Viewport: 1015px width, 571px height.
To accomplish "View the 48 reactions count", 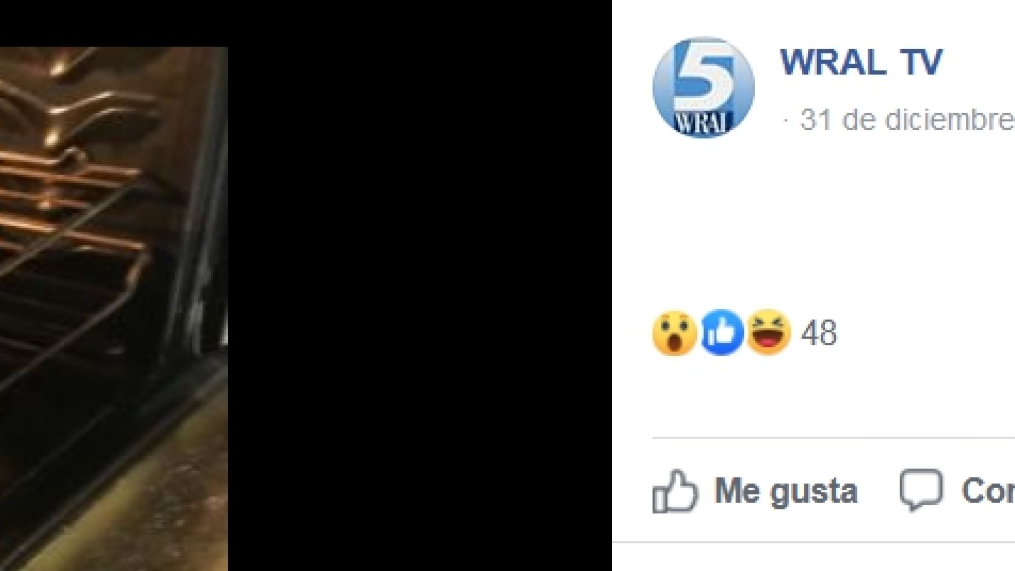I will click(x=819, y=333).
